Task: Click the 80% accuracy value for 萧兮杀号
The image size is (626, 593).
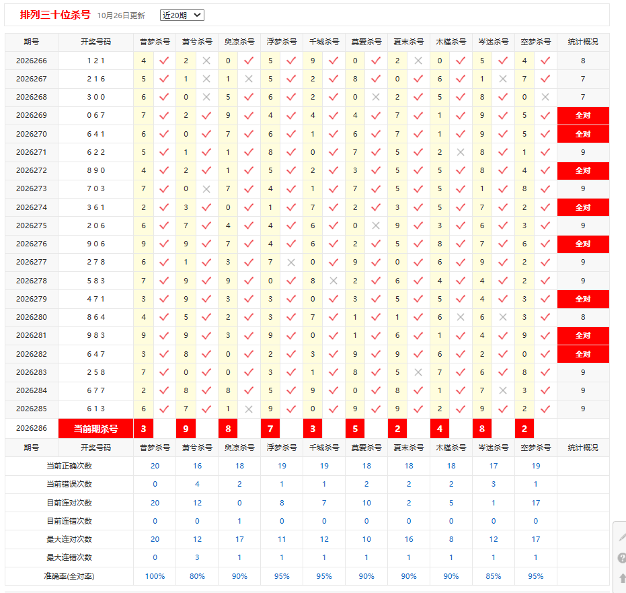Action: point(197,576)
